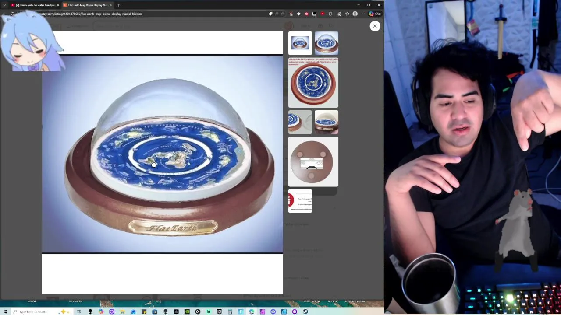This screenshot has height=315, width=561.
Task: Switch to the Flat Earth Map Dome Display tab
Action: [88, 5]
